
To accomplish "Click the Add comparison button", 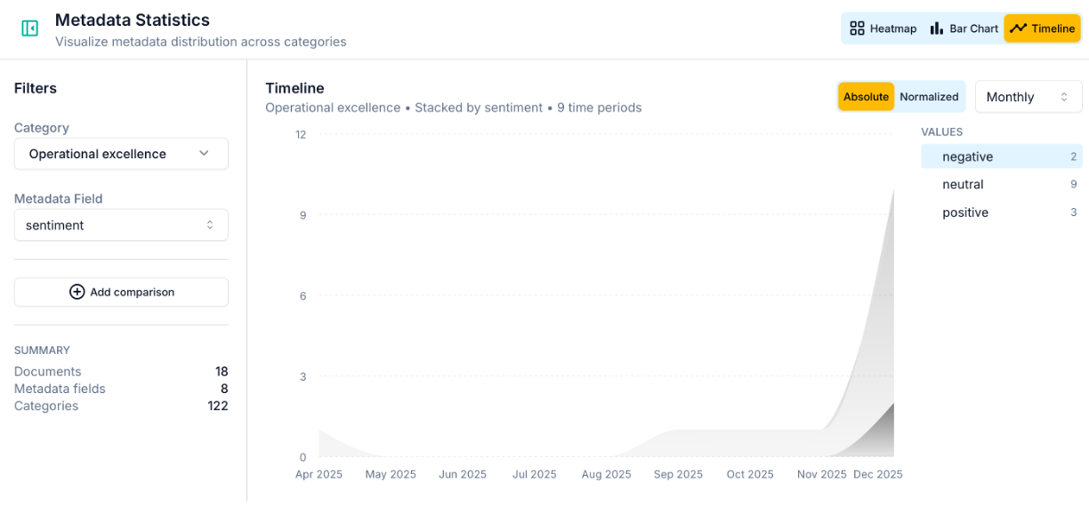I will 121,292.
